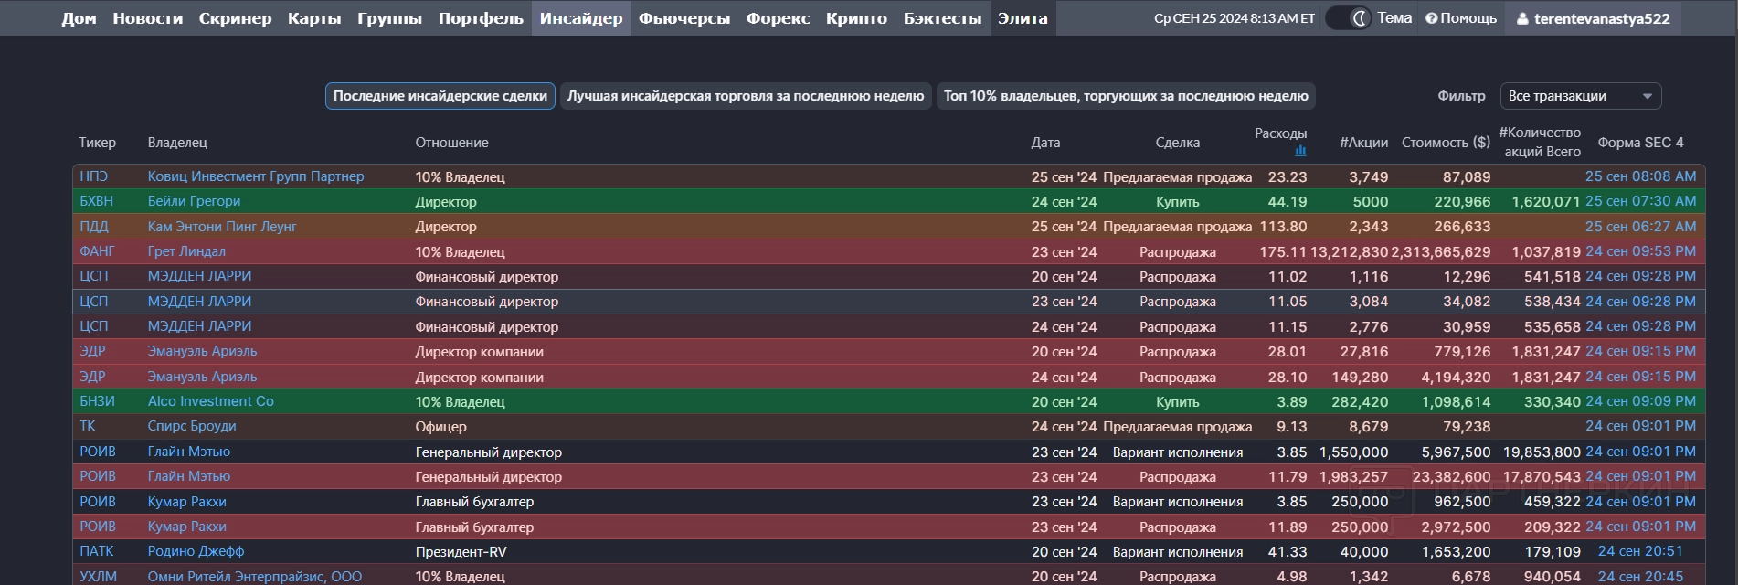Open owner Грет Линдал link
Viewport: 1738px width, 585px height.
pos(186,251)
